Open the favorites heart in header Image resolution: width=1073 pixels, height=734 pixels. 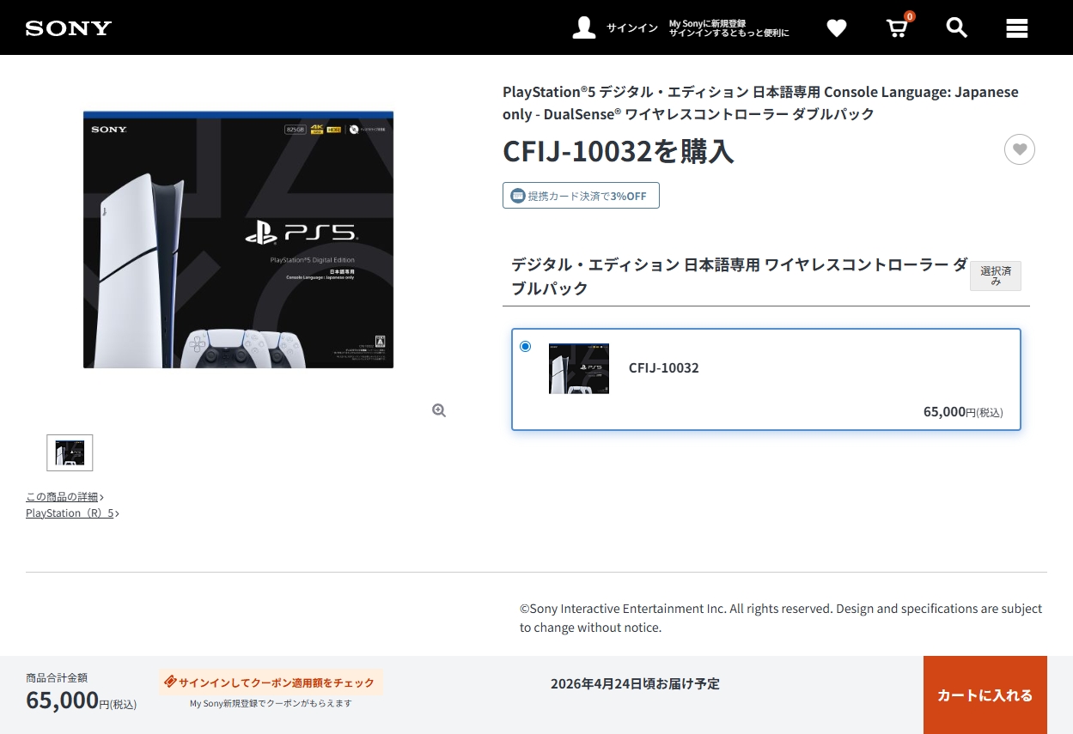pos(836,28)
